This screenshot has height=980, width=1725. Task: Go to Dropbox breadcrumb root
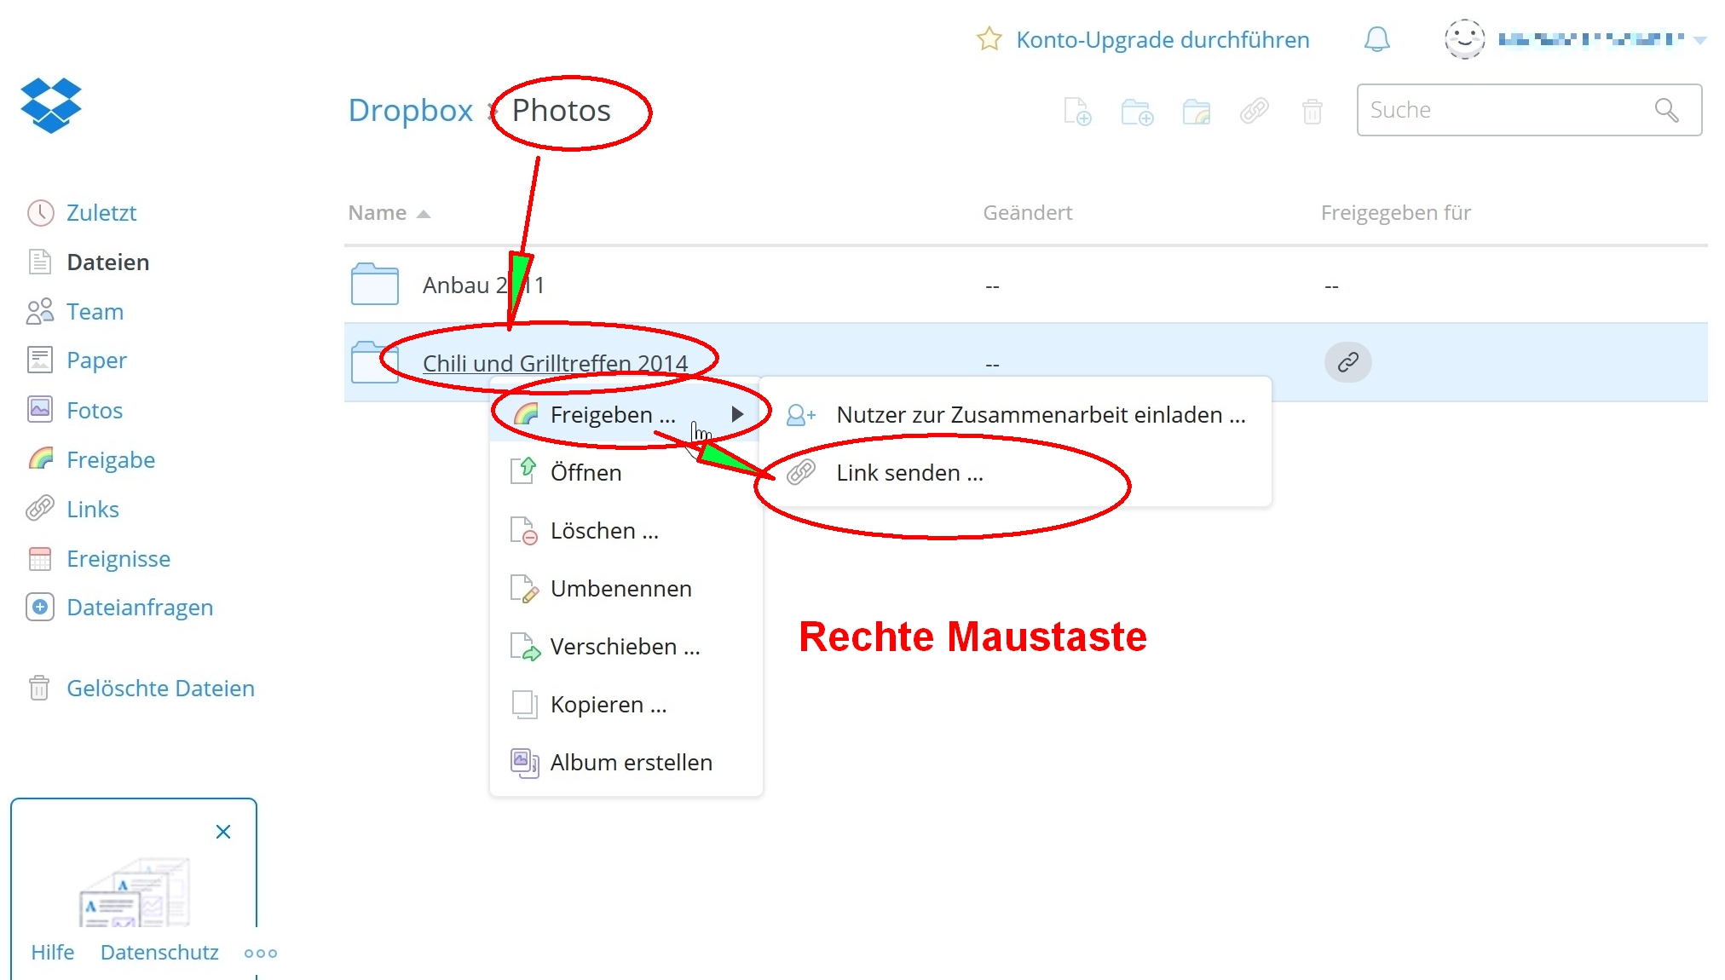[x=410, y=111]
